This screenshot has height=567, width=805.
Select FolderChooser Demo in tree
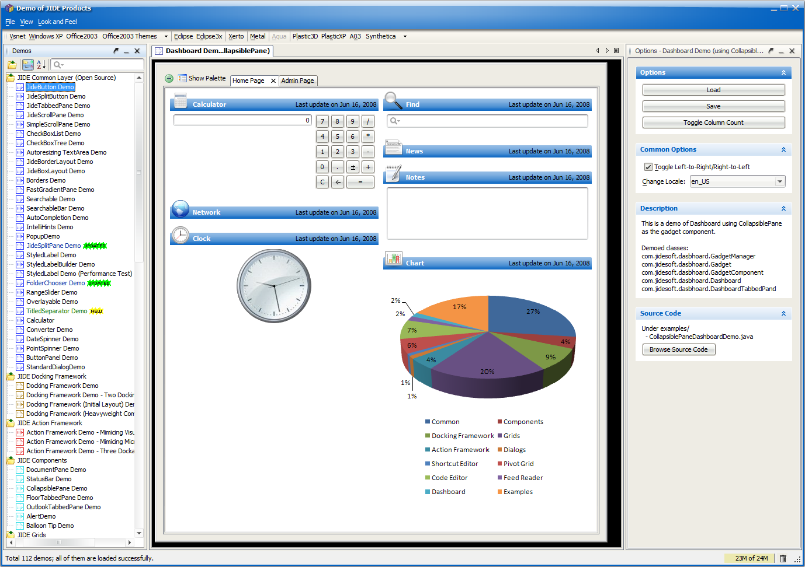55,283
